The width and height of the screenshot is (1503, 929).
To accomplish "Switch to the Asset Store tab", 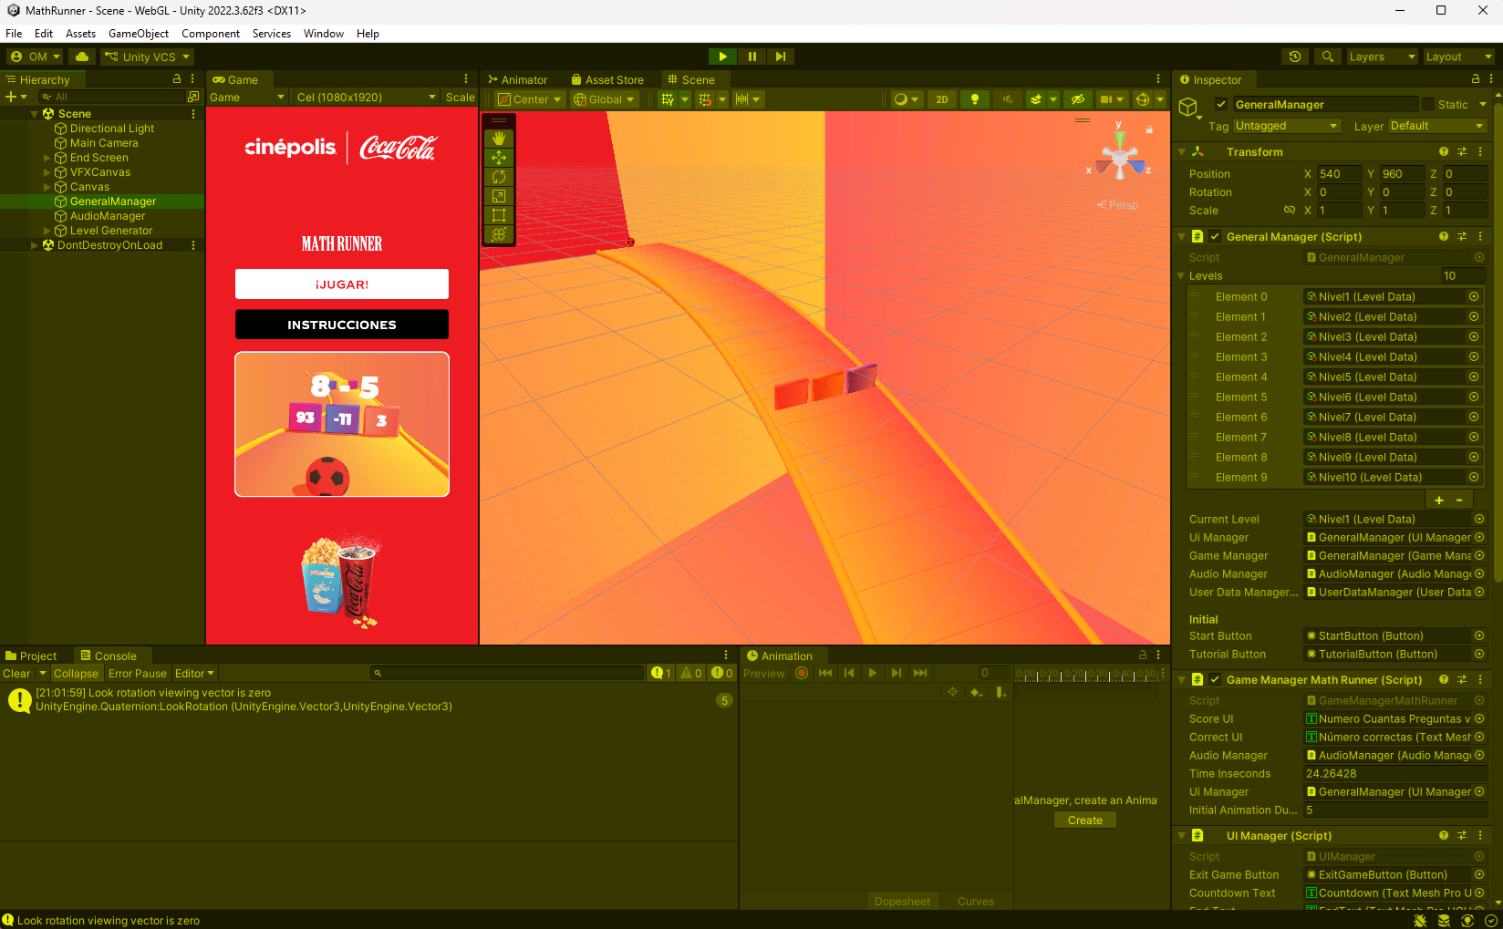I will pyautogui.click(x=607, y=80).
